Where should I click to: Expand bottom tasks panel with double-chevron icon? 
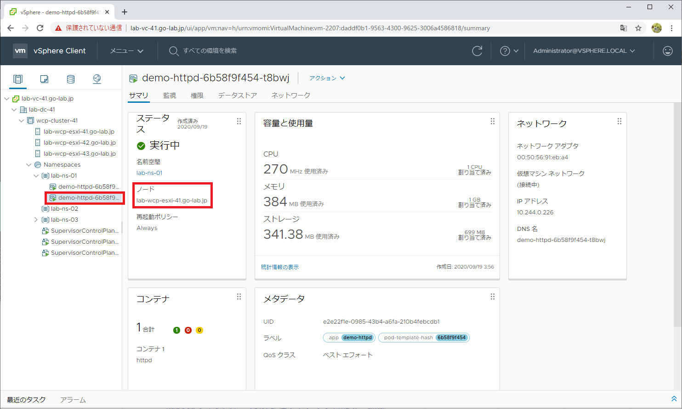(674, 398)
